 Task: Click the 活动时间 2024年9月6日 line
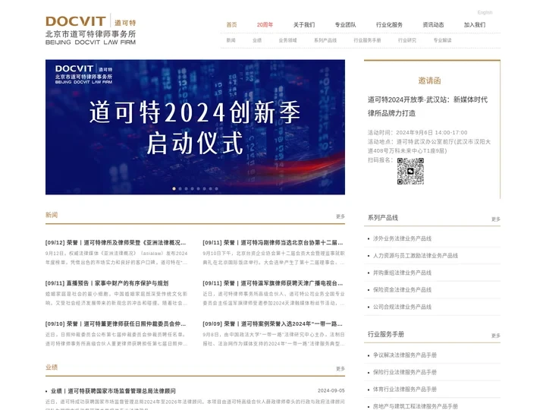click(x=418, y=133)
